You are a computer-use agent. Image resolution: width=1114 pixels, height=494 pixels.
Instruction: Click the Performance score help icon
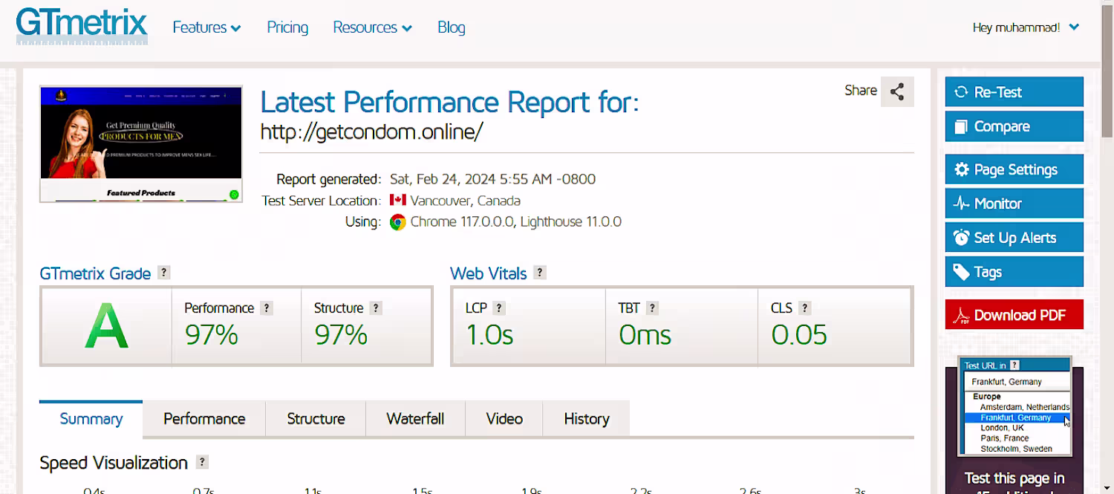[267, 308]
